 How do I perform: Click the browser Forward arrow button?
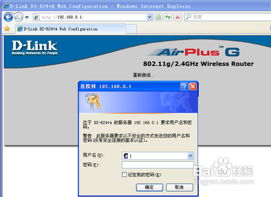tap(18, 17)
